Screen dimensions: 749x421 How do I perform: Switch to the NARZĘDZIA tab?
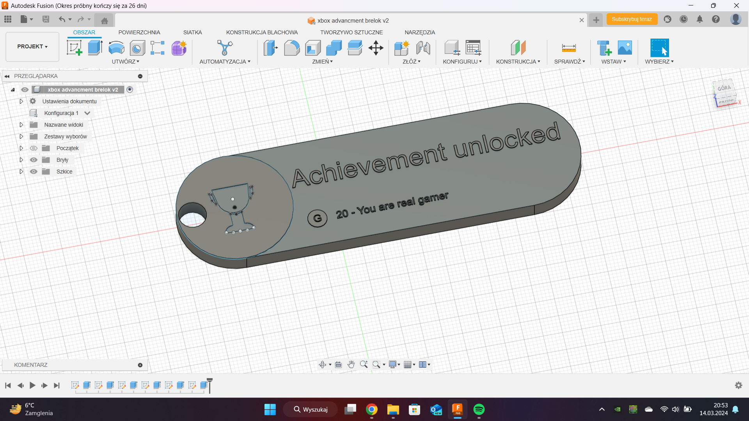[420, 32]
